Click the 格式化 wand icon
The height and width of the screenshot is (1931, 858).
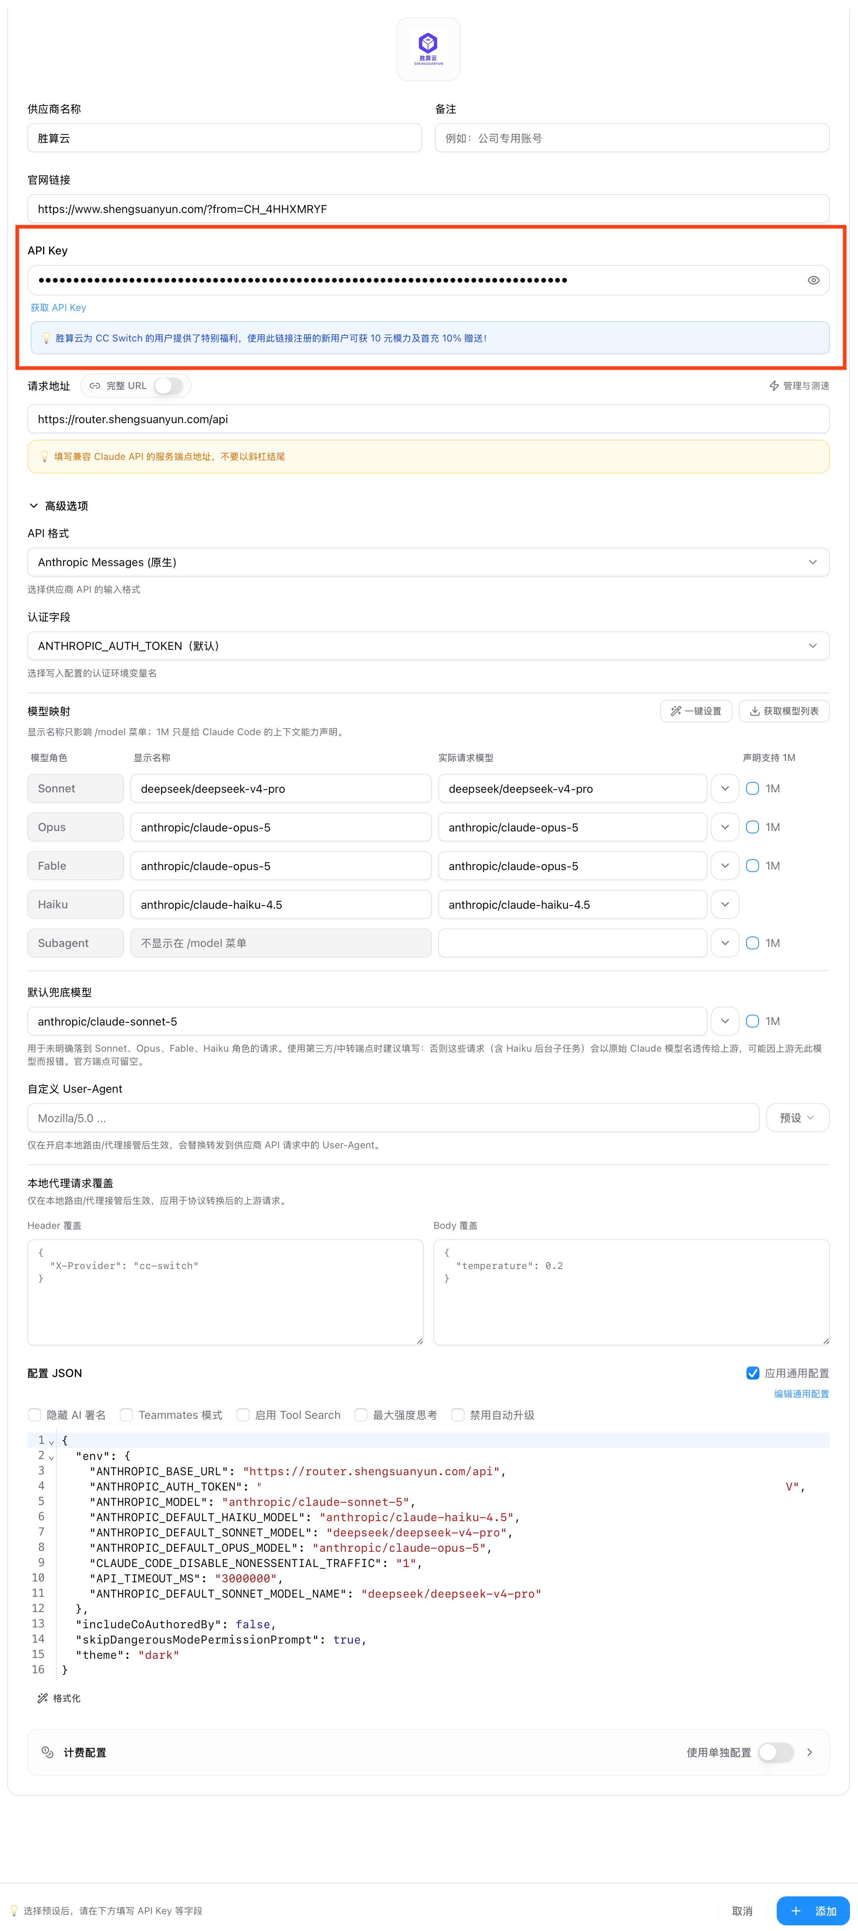pyautogui.click(x=43, y=1698)
